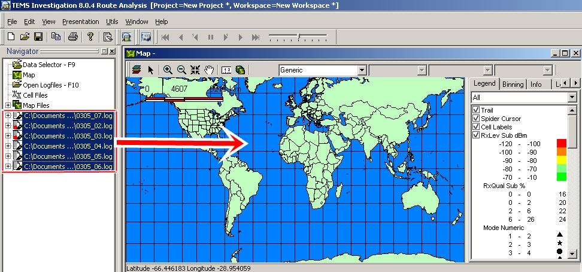Open the map Layer Control stack icon

137,70
